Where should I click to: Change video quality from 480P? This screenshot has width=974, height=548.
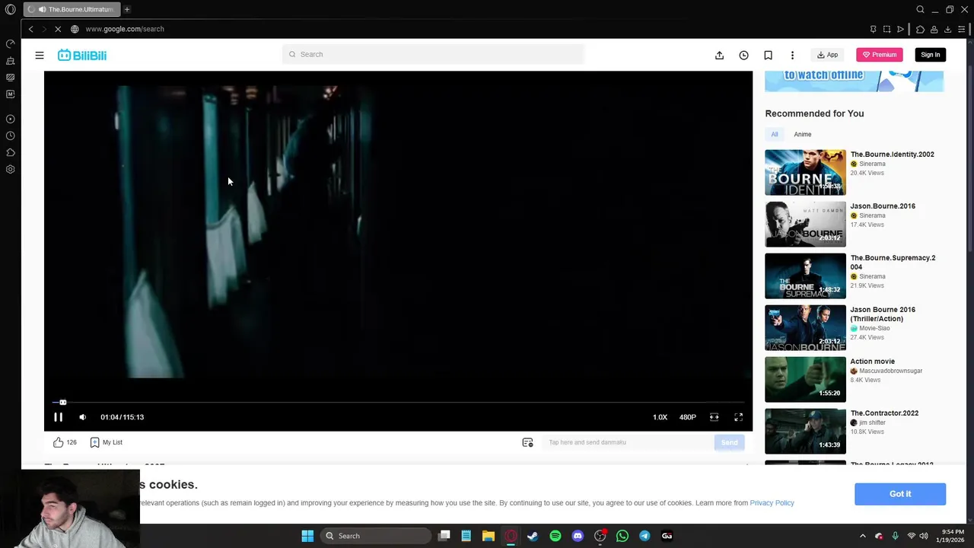tap(687, 417)
